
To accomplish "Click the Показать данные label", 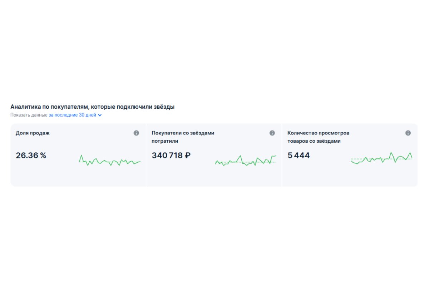I will pyautogui.click(x=29, y=115).
